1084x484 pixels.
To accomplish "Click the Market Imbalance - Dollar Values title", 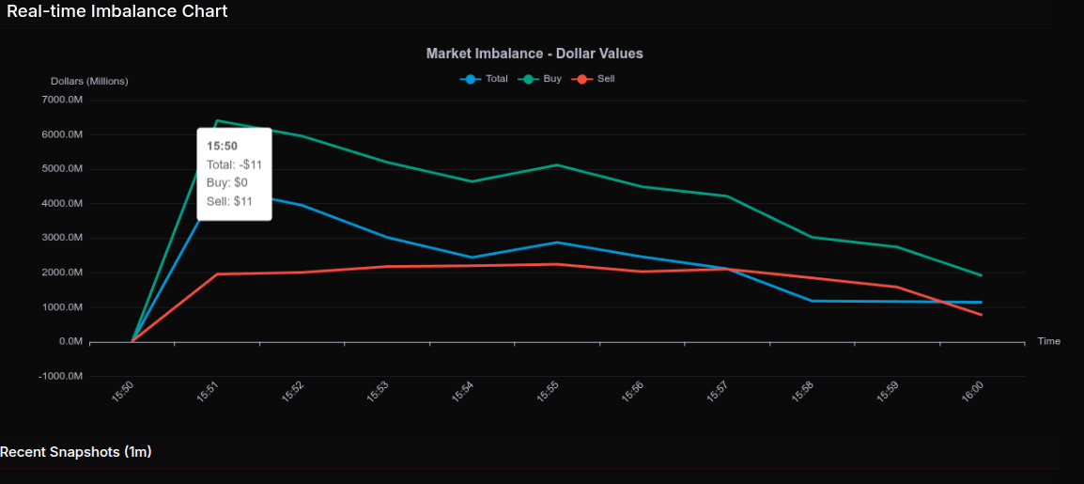I will [534, 54].
